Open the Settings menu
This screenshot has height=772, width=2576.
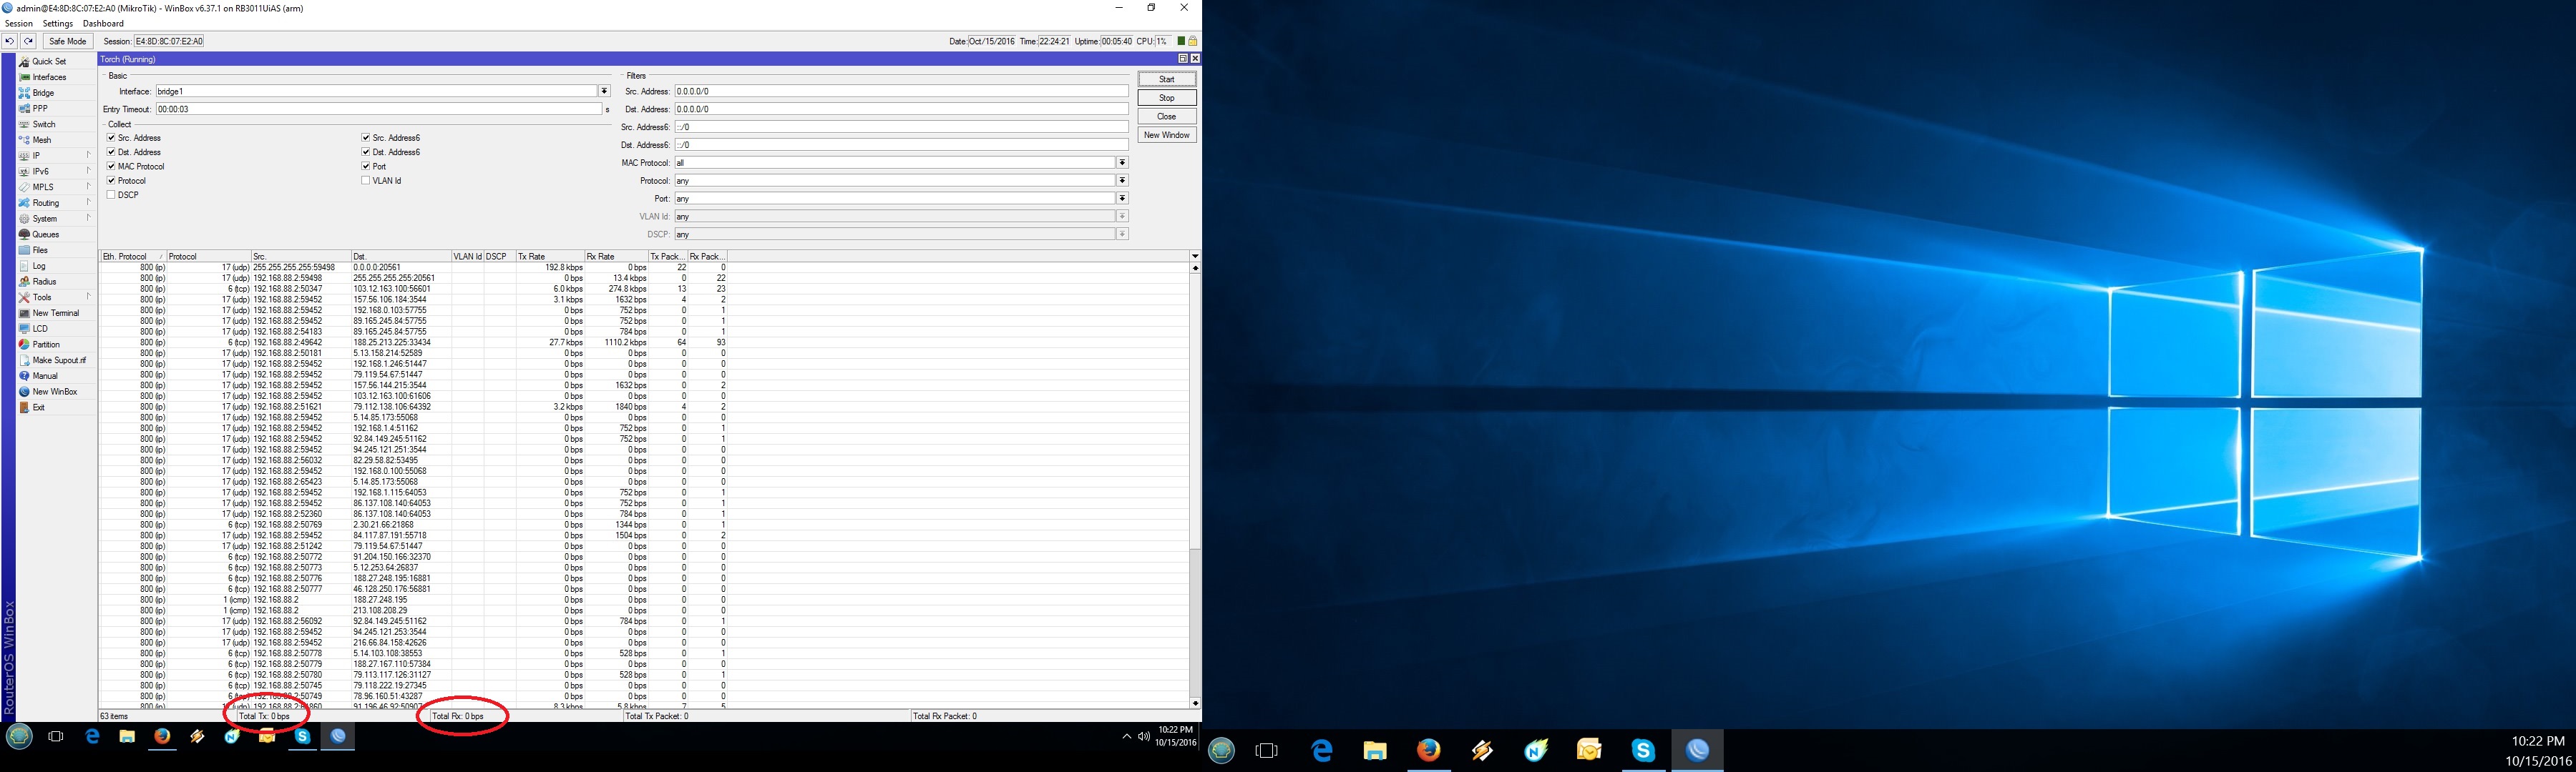coord(57,23)
